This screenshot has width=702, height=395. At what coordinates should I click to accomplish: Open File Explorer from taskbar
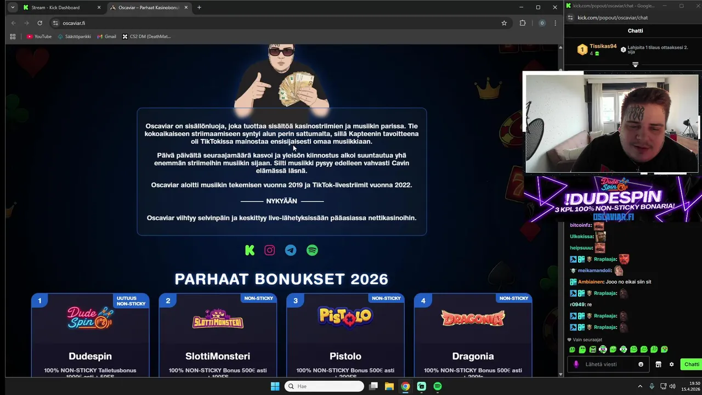[x=389, y=386]
